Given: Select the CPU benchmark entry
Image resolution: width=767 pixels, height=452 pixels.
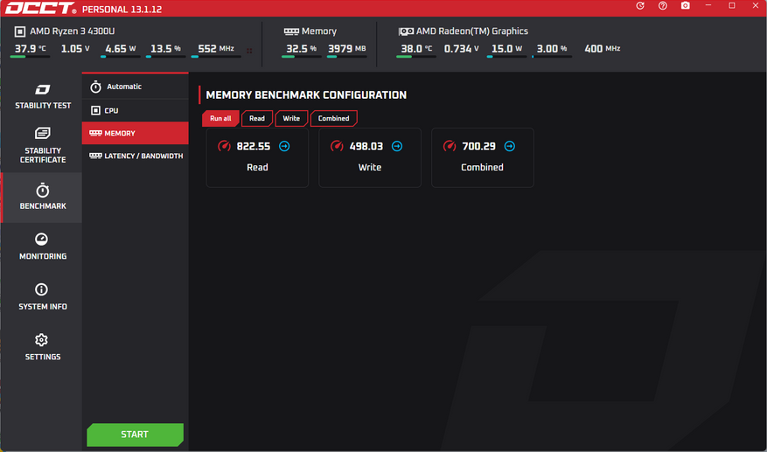Looking at the screenshot, I should 135,110.
